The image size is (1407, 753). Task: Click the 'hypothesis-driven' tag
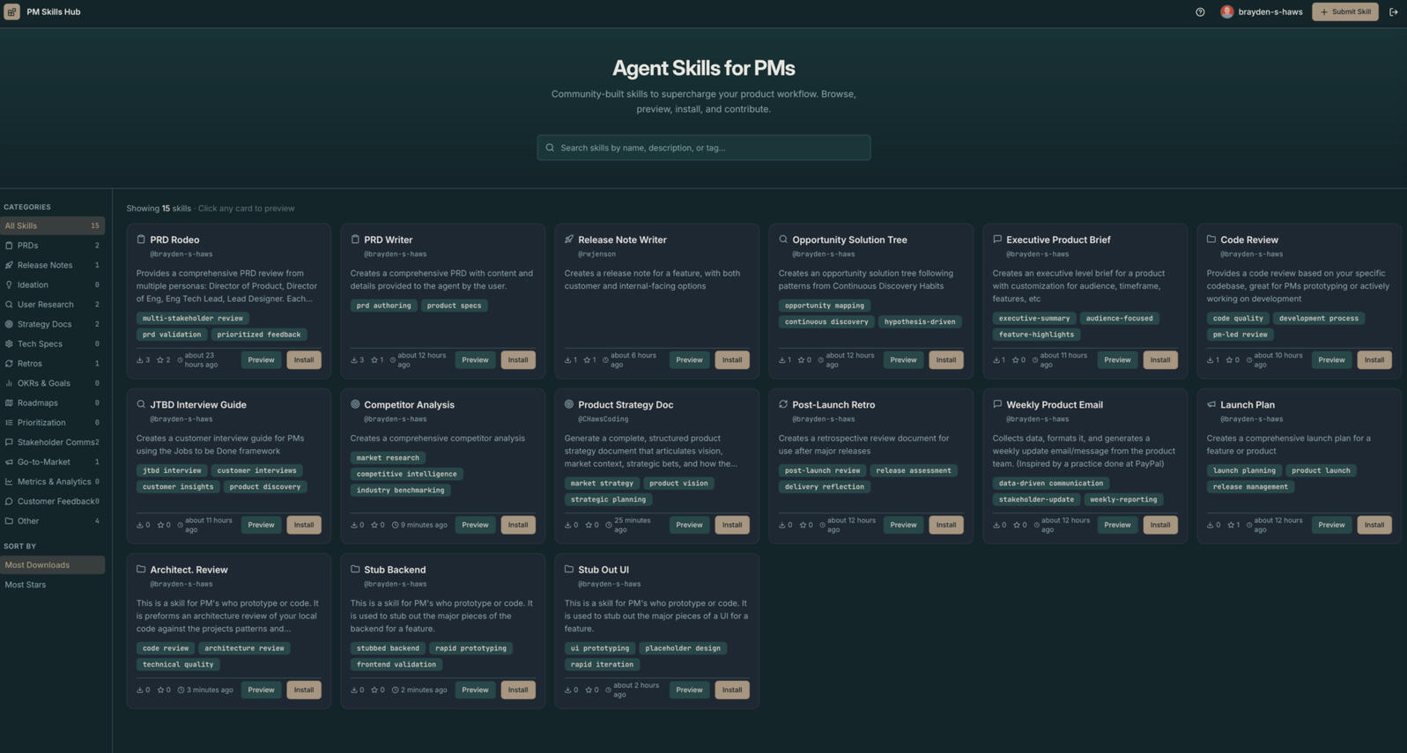coord(920,321)
